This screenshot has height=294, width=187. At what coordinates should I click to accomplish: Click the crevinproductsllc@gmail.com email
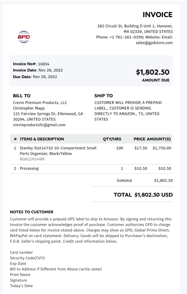39,125
